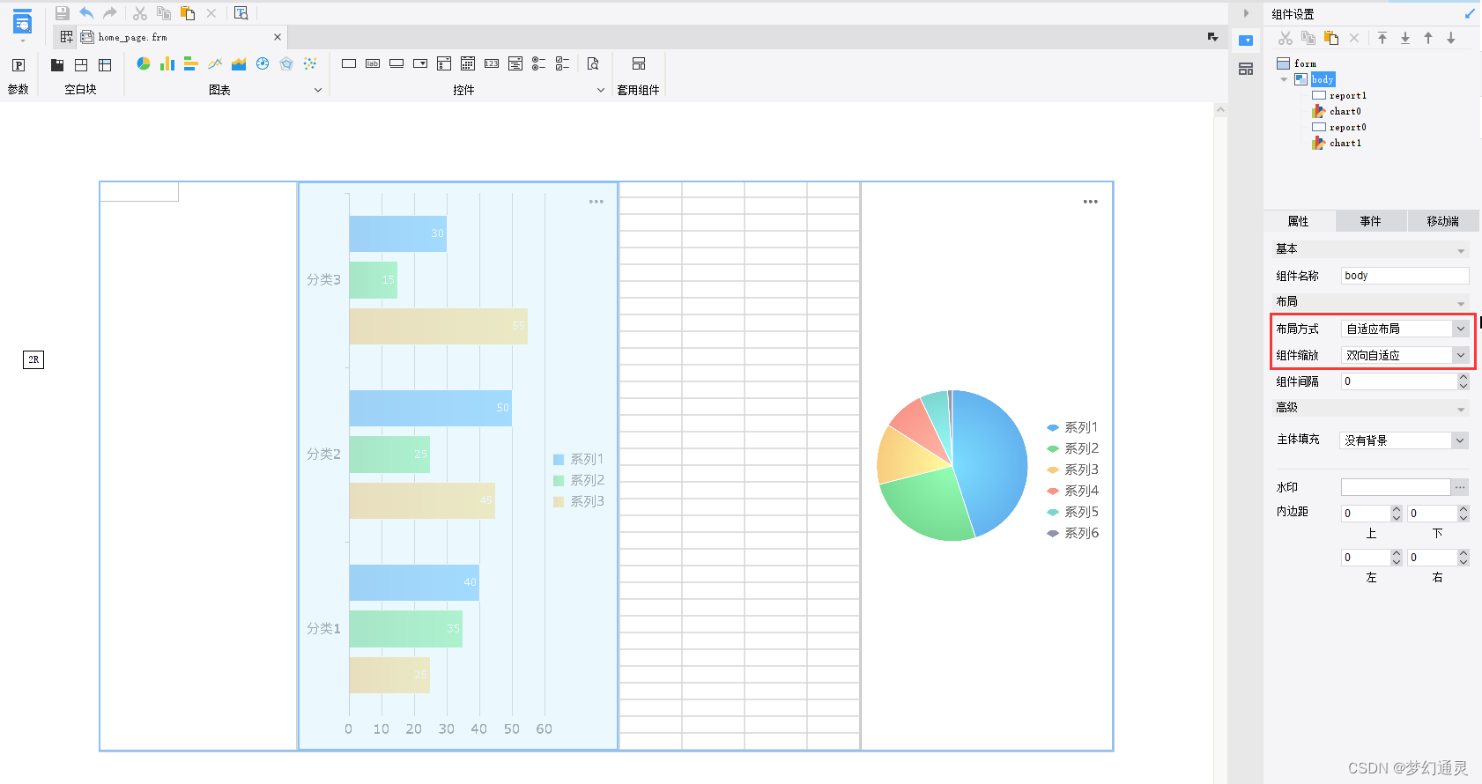Image resolution: width=1482 pixels, height=784 pixels.
Task: Increase the top (上) padding stepper
Action: click(x=1396, y=509)
